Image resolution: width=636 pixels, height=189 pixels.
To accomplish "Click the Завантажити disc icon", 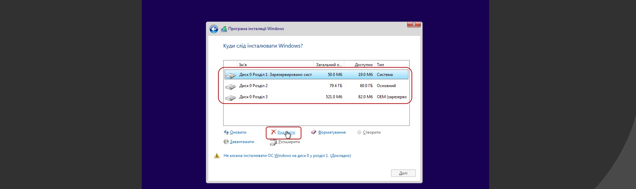I will (x=226, y=142).
